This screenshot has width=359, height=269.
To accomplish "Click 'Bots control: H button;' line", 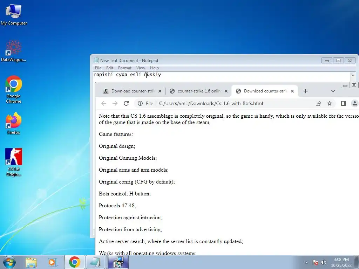I will click(125, 194).
